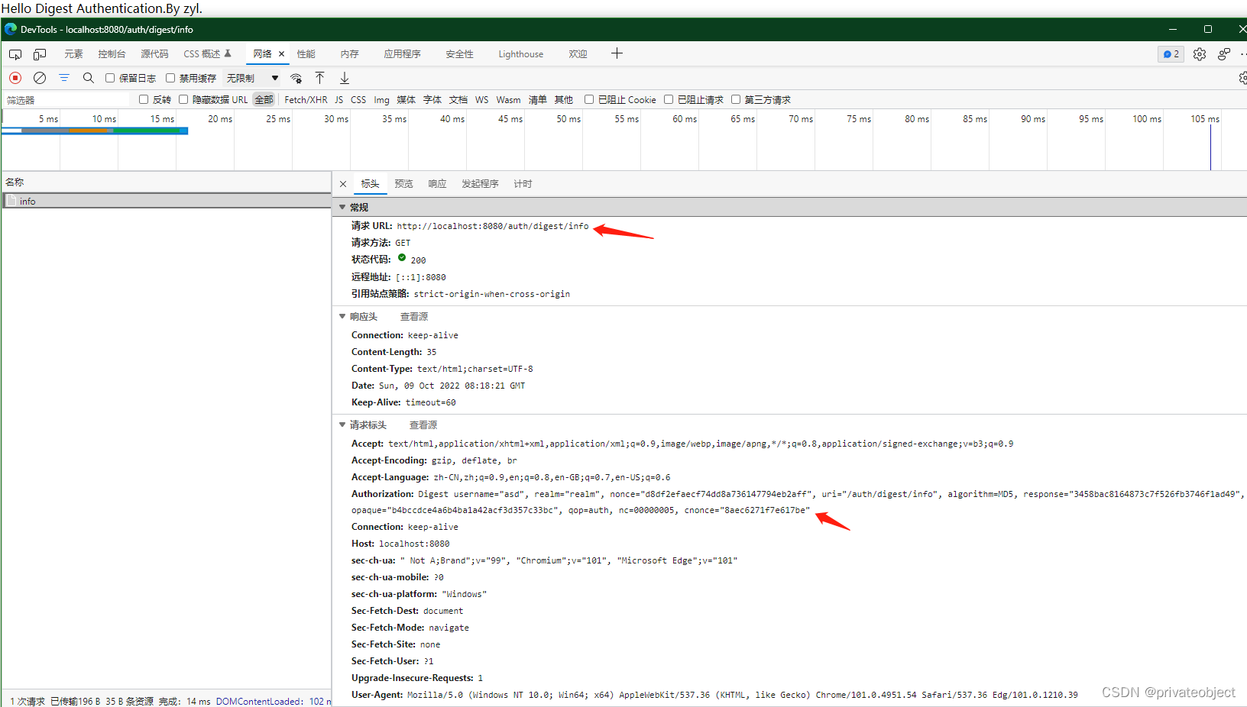Select the 标头 detail tab
The height and width of the screenshot is (707, 1247).
[371, 184]
